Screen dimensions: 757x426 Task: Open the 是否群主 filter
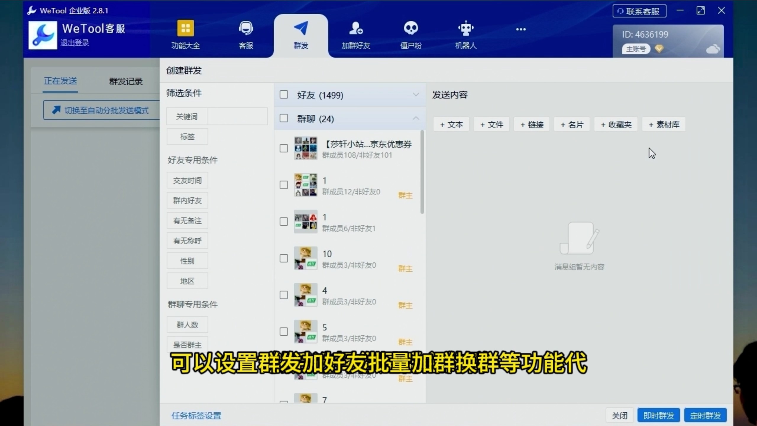pyautogui.click(x=187, y=344)
